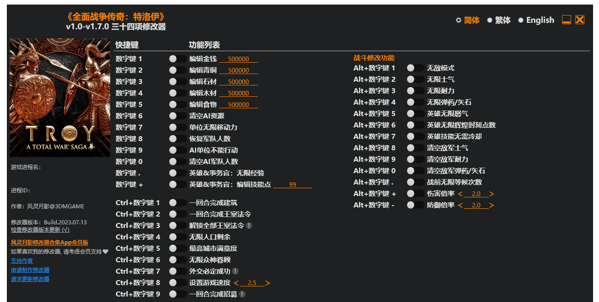Toggle 英雄&事务官 无限经验 switch

[177, 173]
